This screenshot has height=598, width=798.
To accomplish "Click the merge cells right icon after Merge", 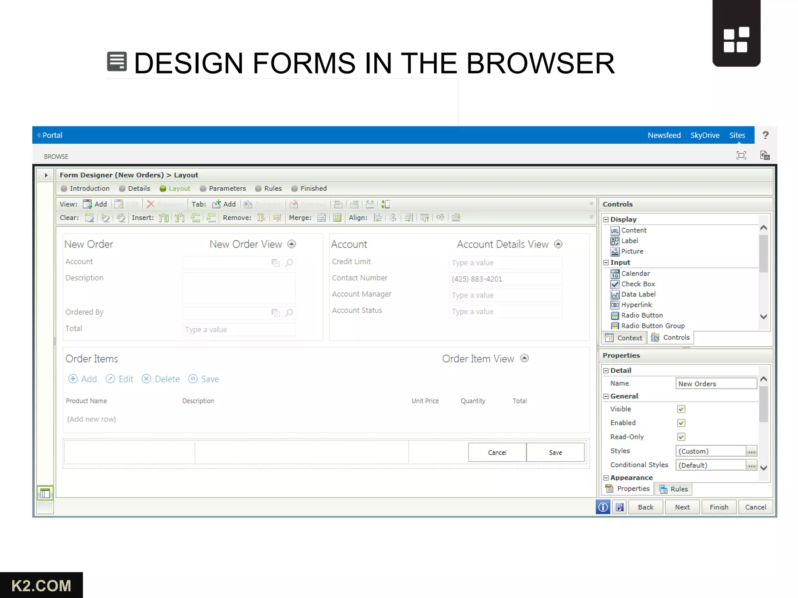I will (x=321, y=218).
